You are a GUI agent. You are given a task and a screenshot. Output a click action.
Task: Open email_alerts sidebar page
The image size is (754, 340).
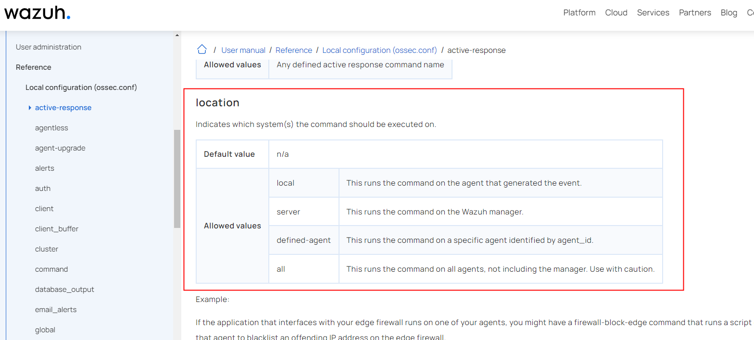(56, 310)
